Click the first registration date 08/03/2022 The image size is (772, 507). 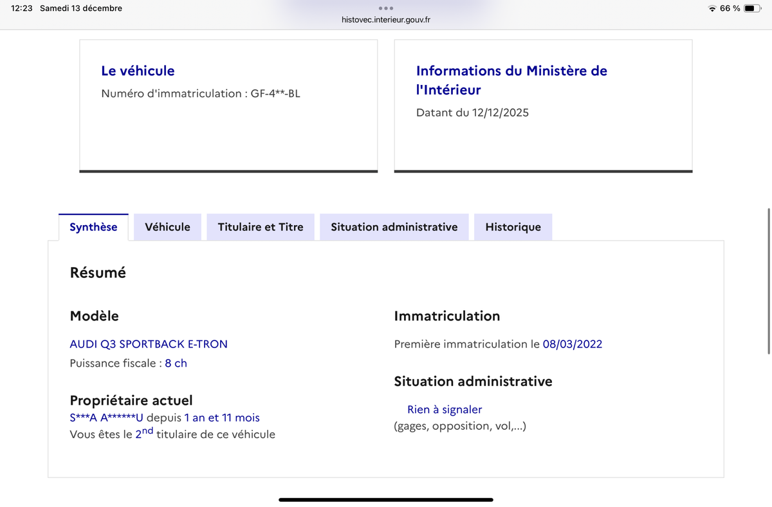tap(572, 344)
